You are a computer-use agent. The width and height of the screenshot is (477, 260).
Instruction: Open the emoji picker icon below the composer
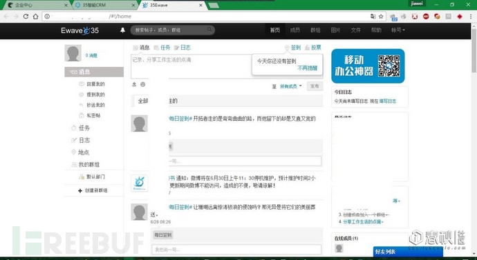tap(142, 84)
